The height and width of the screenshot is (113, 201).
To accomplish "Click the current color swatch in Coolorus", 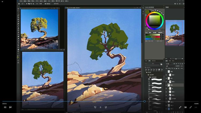I will tap(147, 12).
